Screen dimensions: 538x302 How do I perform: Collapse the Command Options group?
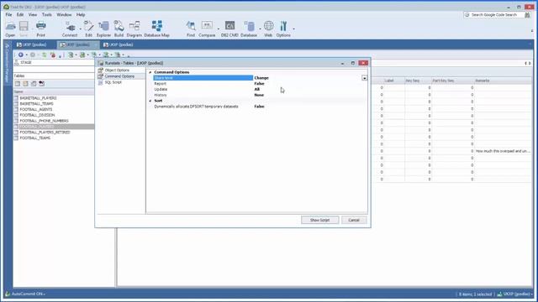150,72
